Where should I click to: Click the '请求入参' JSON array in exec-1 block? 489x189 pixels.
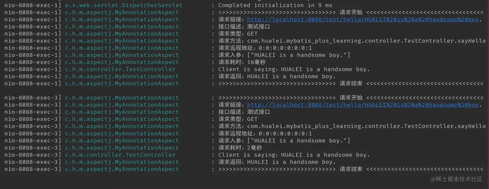tap(299, 55)
